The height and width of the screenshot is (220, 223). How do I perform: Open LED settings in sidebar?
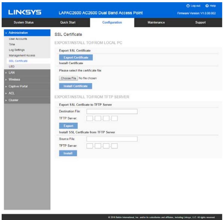[12, 66]
